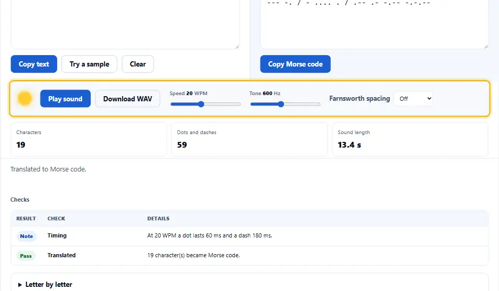499x291 pixels.
Task: Click 'Translated to Morse code.' status message
Action: (48, 169)
